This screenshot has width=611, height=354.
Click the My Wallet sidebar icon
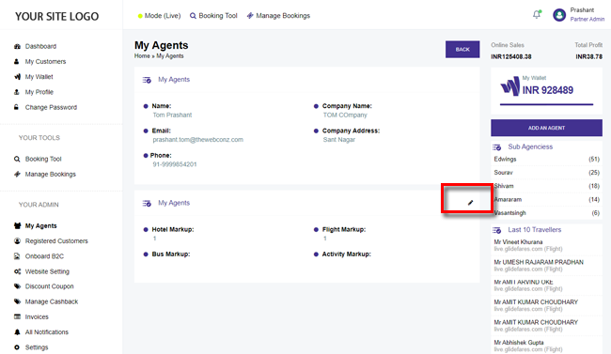17,77
